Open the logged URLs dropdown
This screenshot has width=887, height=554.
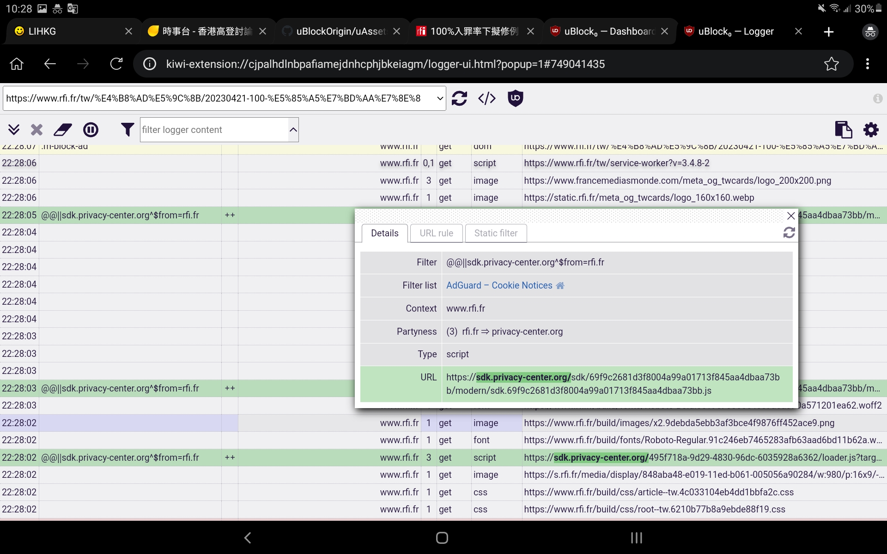click(440, 98)
